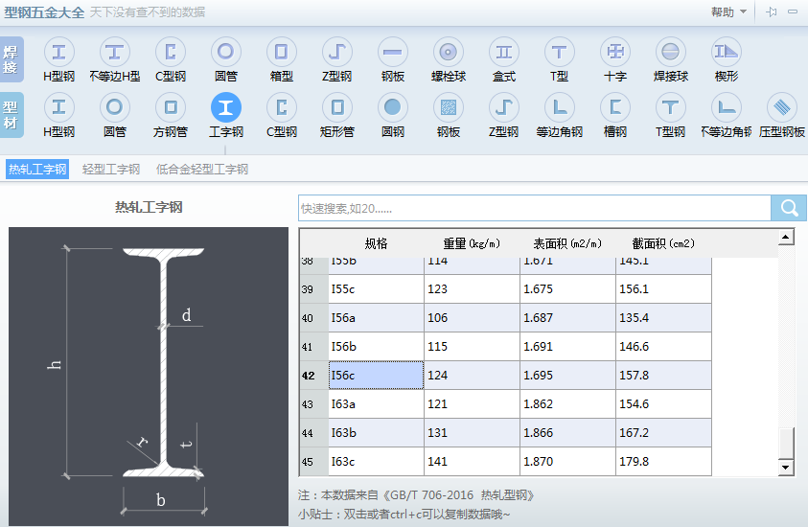The height and width of the screenshot is (527, 808).
Task: Select H型钢 icon in 型材 row
Action: point(58,107)
